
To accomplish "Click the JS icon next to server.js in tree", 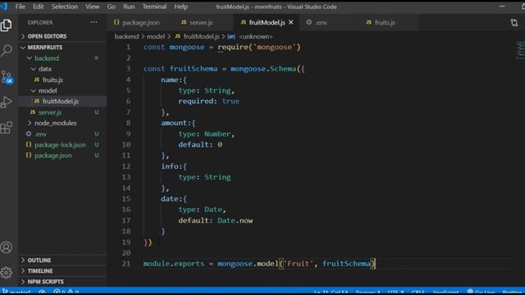I will (33, 112).
